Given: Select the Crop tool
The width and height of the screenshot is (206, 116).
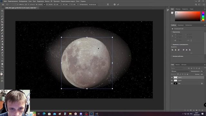Looking at the screenshot, I should pos(2,22).
